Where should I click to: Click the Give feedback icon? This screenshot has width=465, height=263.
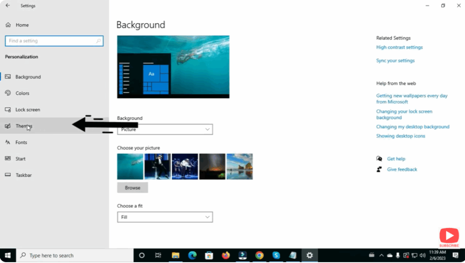379,169
